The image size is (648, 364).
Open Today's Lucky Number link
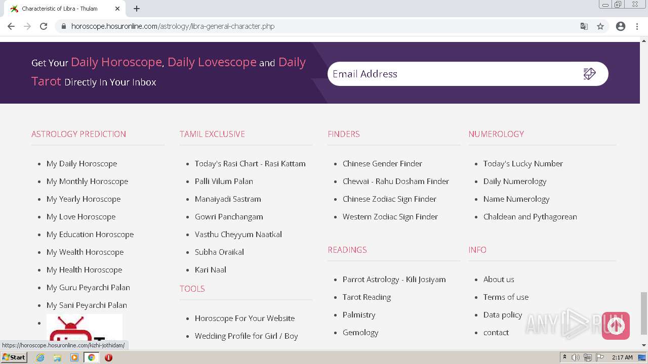523,163
